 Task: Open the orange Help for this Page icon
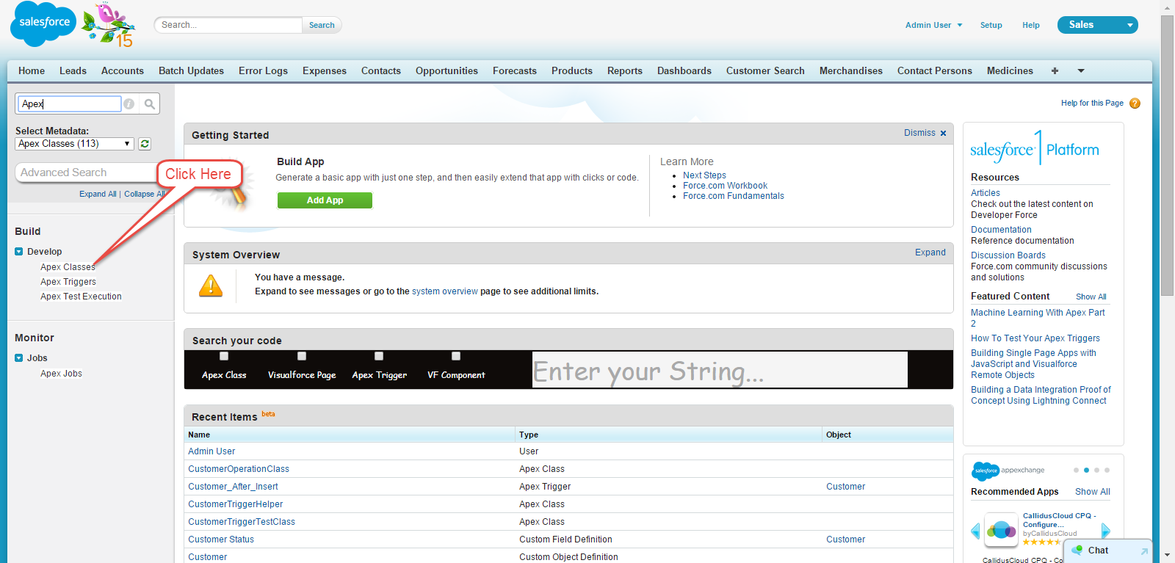pyautogui.click(x=1135, y=103)
